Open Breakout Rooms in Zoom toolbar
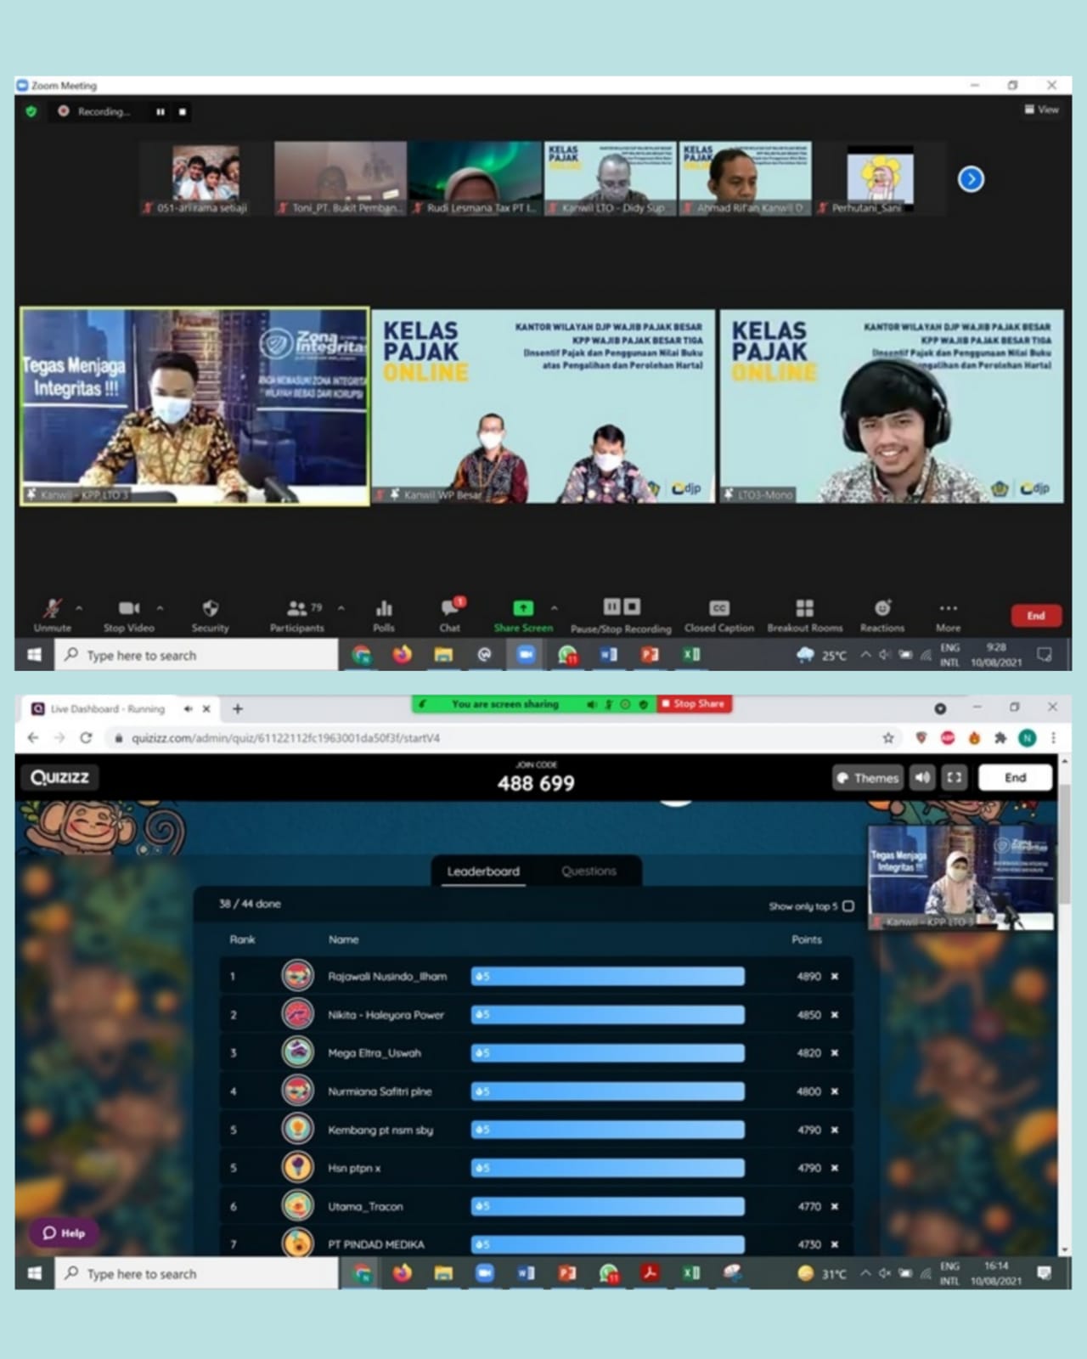 pos(804,608)
